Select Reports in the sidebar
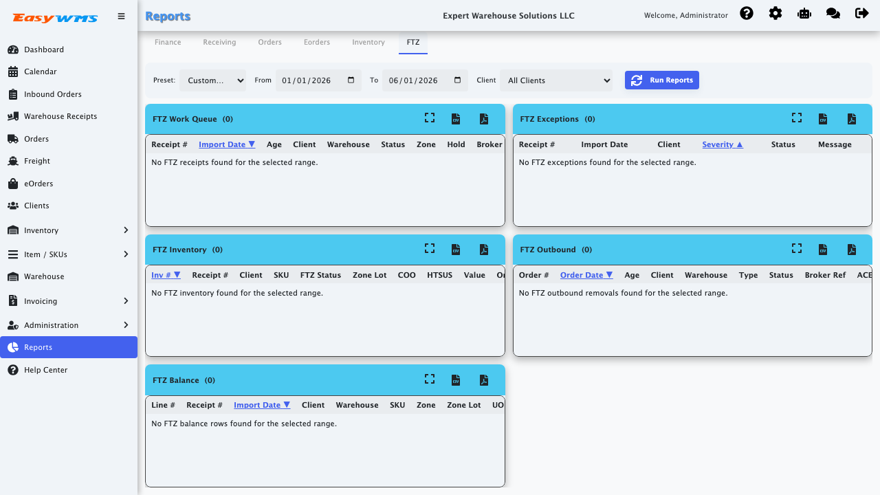The image size is (880, 495). tap(69, 347)
